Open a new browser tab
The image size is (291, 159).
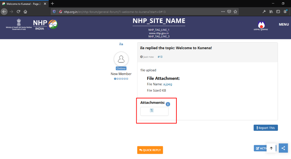coord(52,3)
